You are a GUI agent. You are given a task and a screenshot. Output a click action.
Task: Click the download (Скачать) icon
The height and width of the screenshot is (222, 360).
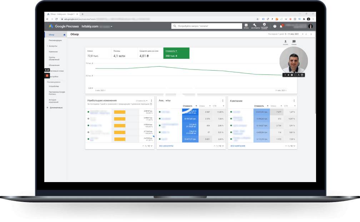tap(285, 42)
